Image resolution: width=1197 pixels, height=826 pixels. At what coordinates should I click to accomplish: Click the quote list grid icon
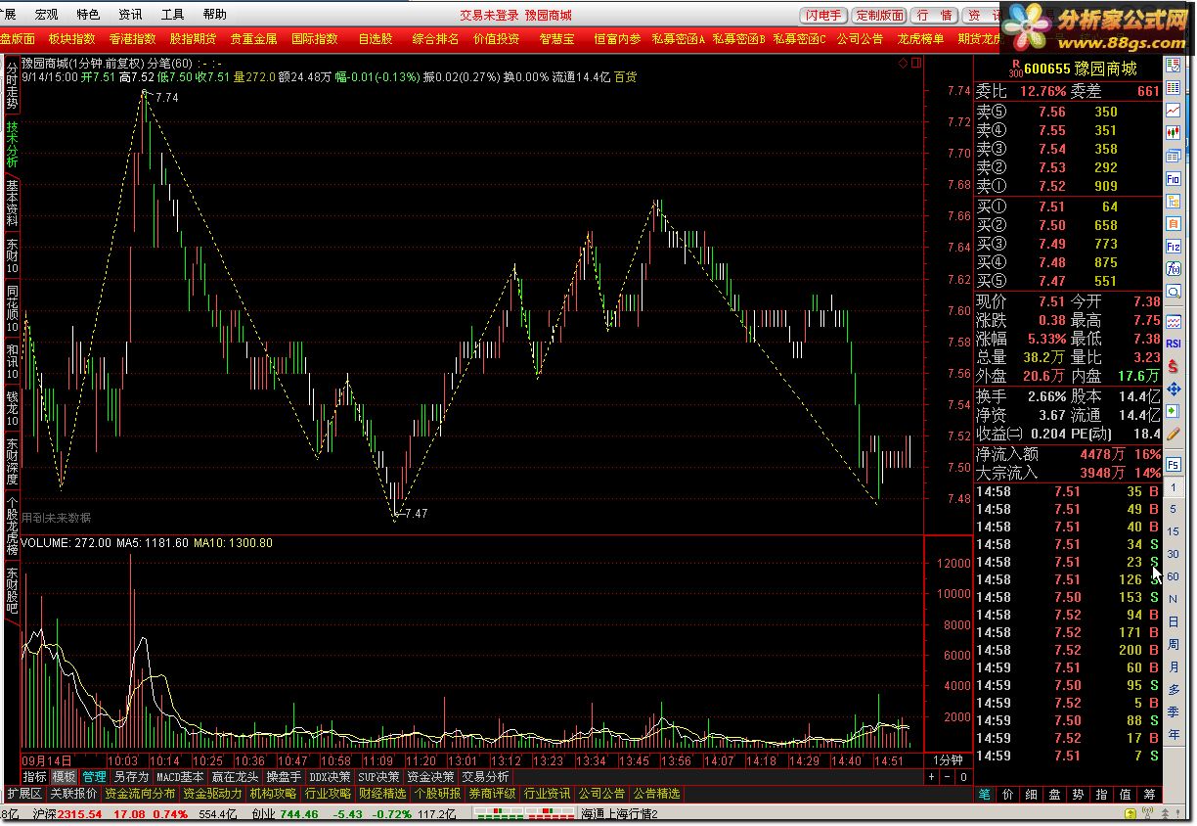click(x=1174, y=87)
